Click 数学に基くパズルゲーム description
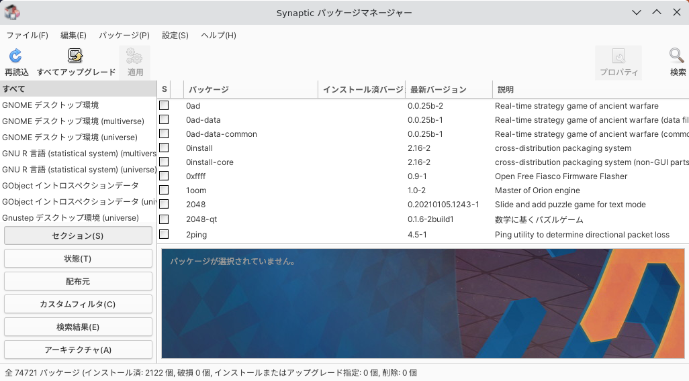The image size is (689, 381). (x=539, y=219)
